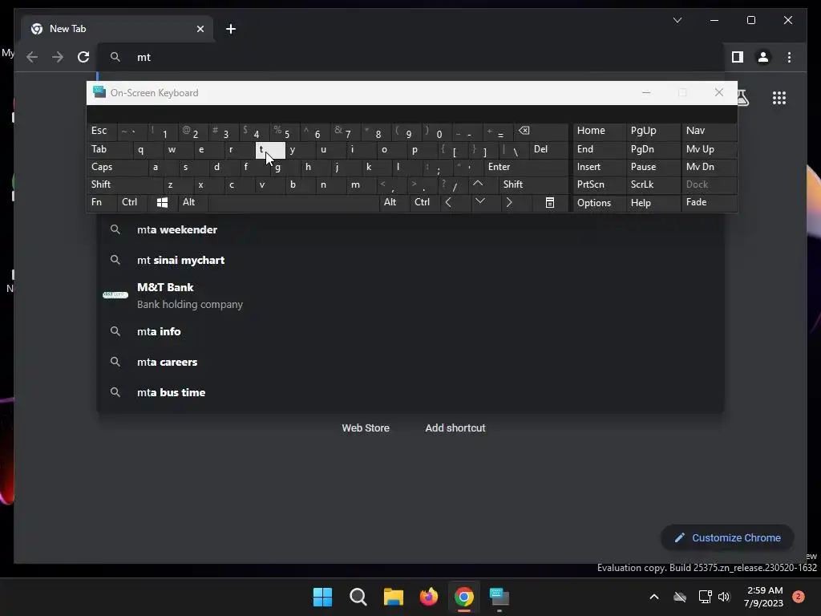The image size is (821, 616).
Task: Click the left Windows logo key
Action: [x=162, y=202]
